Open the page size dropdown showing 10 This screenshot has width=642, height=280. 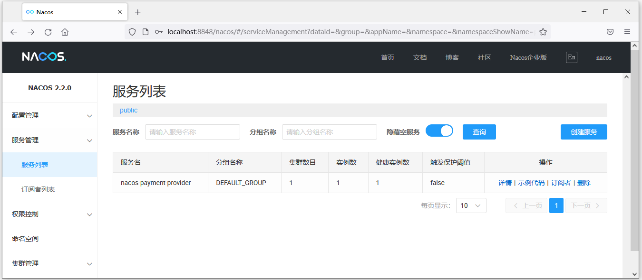tap(471, 205)
